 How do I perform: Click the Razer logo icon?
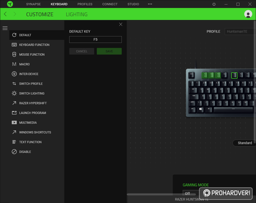point(10,4)
